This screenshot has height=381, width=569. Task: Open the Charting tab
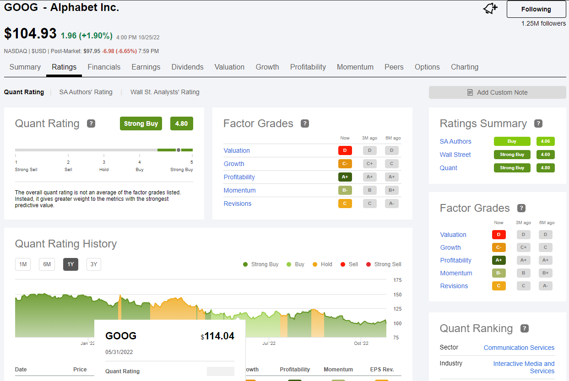(x=465, y=67)
